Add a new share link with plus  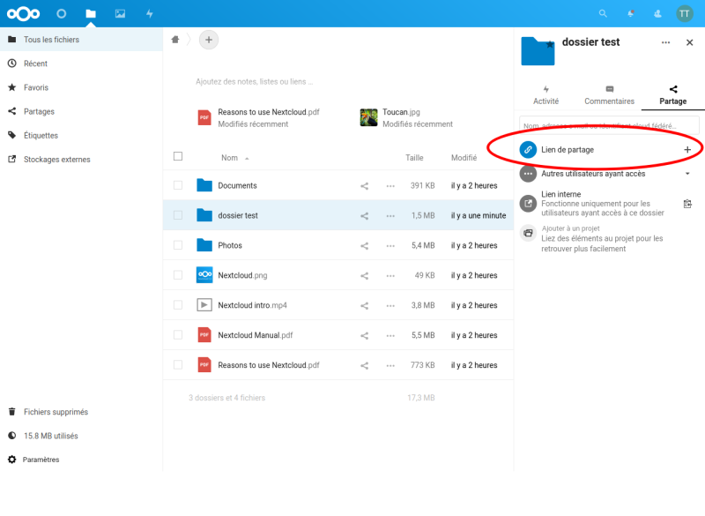tap(687, 150)
